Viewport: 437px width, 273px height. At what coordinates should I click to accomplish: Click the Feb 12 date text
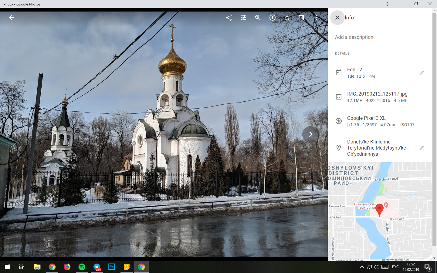355,69
